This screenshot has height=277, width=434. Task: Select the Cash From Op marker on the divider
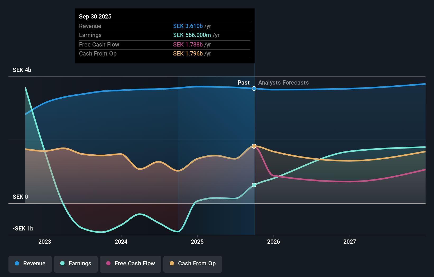point(254,146)
